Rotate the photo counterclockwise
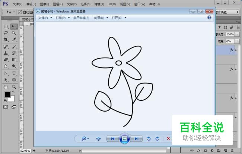This screenshot has width=242, height=154. tap(149, 139)
